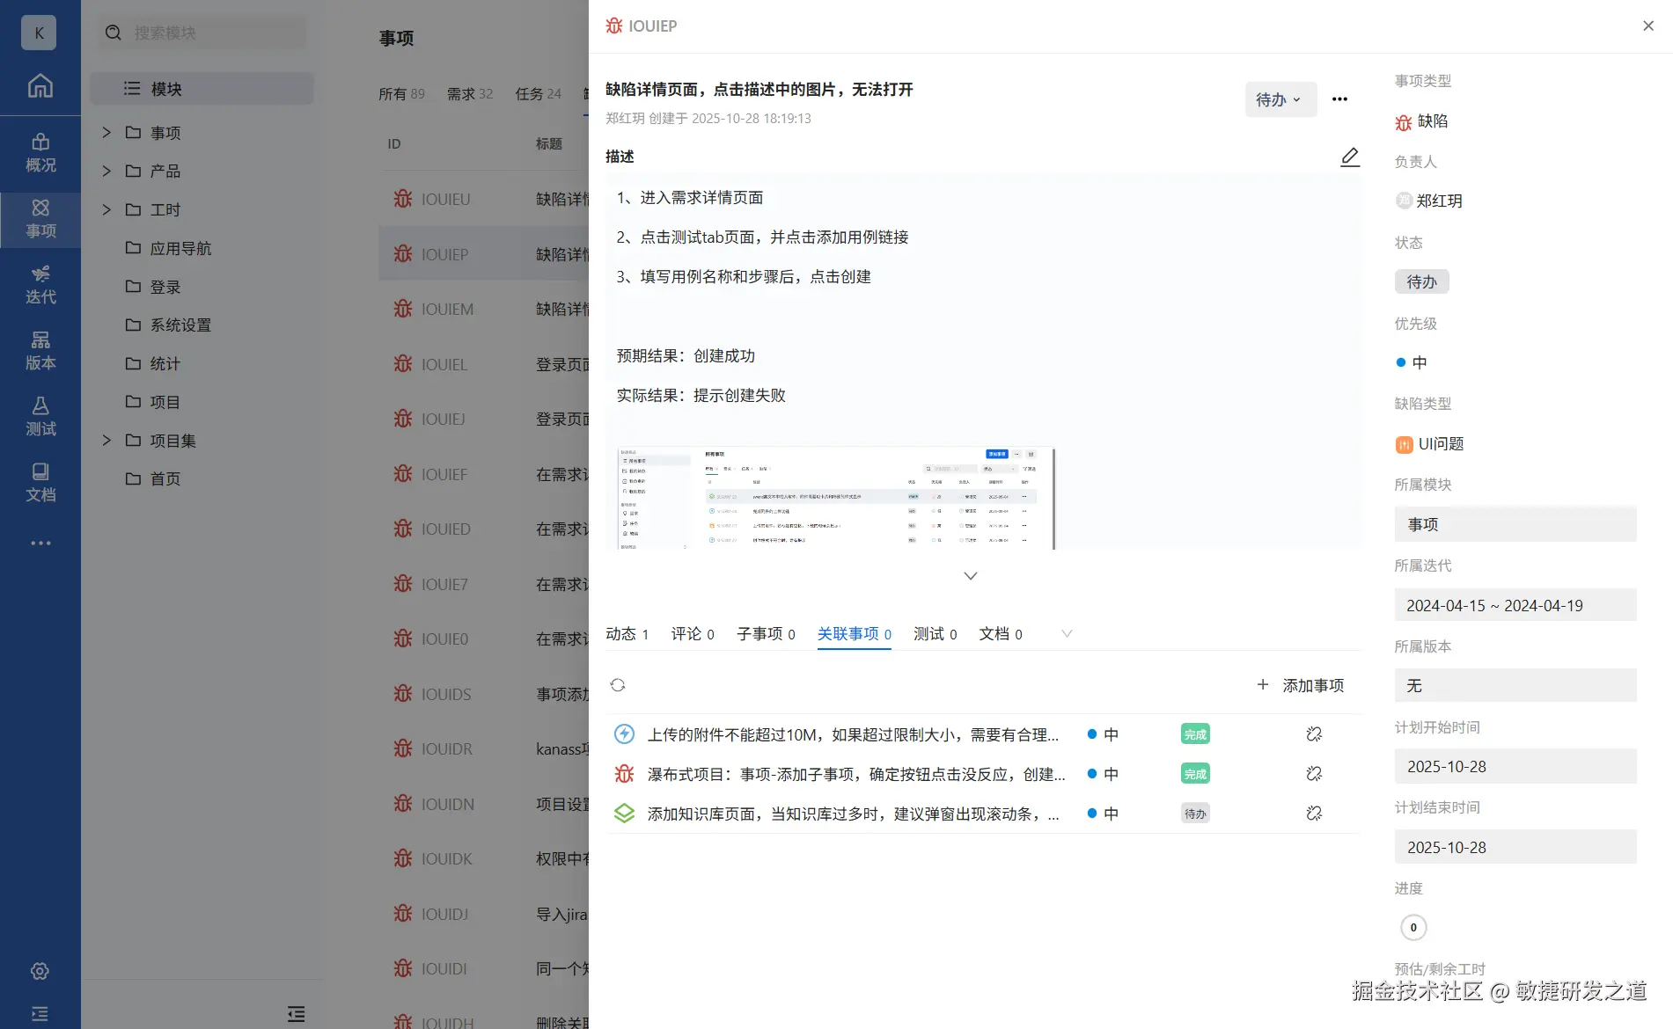Go to 概况 overview in the sidebar
This screenshot has height=1029, width=1673.
click(x=40, y=153)
